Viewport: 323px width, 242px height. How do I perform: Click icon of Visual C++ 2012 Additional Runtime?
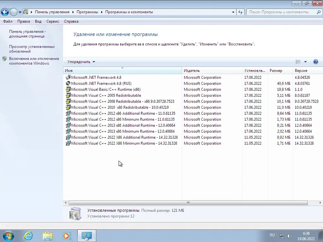(68, 113)
